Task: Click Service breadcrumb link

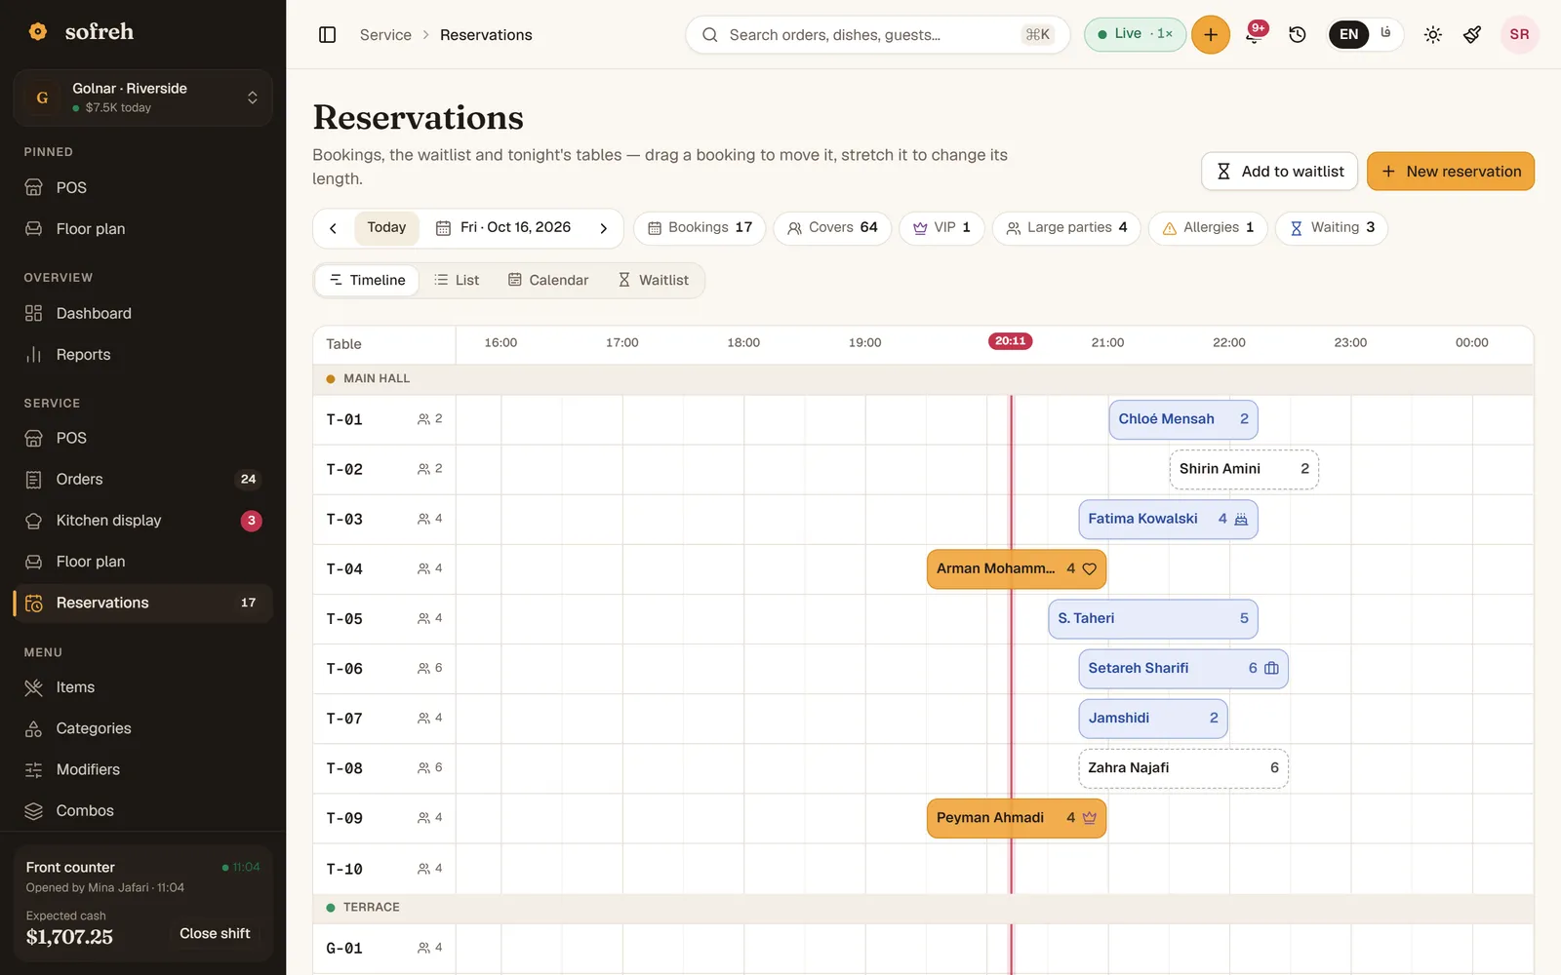Action: (x=385, y=35)
